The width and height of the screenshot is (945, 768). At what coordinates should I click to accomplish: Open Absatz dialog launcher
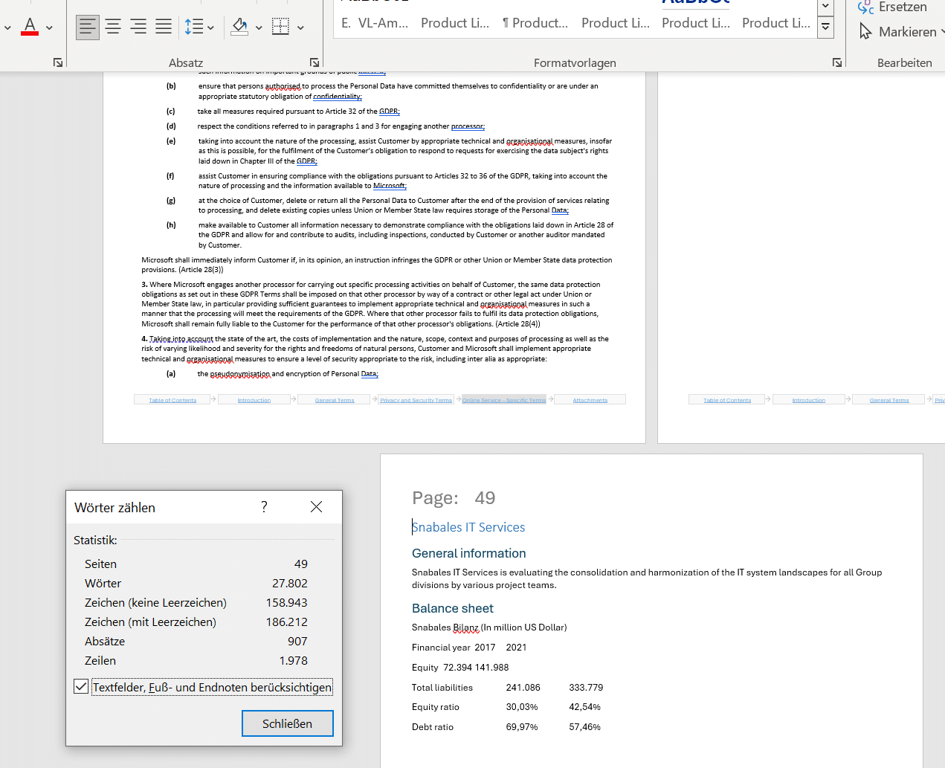tap(315, 62)
